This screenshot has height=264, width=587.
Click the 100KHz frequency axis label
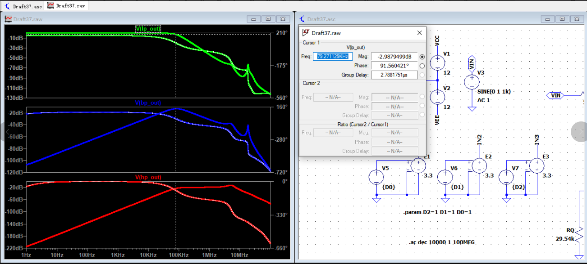pyautogui.click(x=179, y=255)
